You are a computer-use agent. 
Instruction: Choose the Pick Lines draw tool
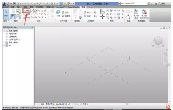pyautogui.click(x=42, y=17)
